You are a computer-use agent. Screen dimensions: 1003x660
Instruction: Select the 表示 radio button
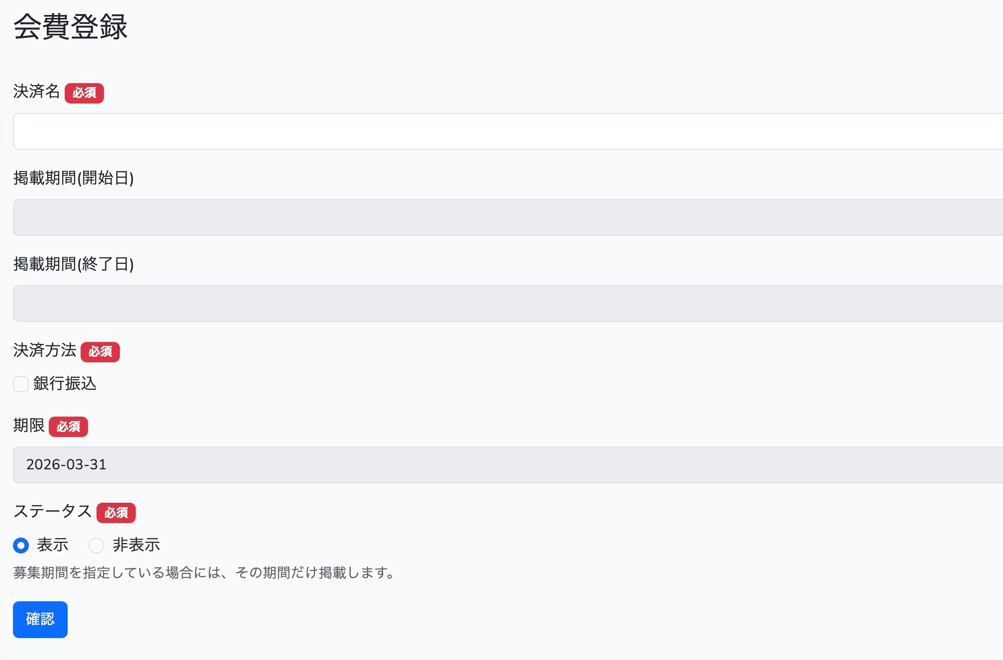(x=21, y=546)
